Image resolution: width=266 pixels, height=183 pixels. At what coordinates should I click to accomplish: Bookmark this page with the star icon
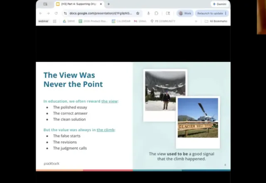click(x=138, y=13)
